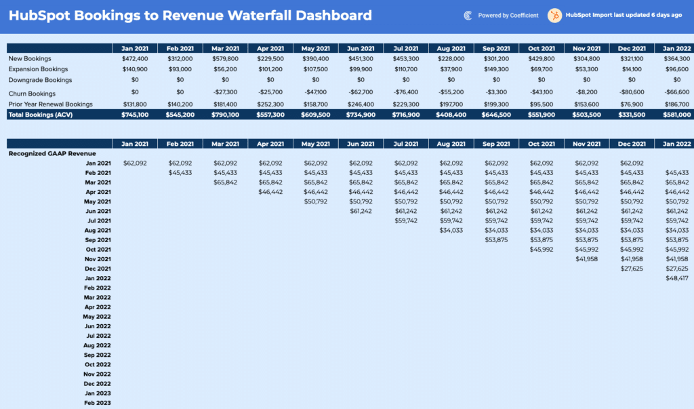Select New Bookings value $472,400 for Jan 2021
The width and height of the screenshot is (694, 409).
[x=135, y=58]
